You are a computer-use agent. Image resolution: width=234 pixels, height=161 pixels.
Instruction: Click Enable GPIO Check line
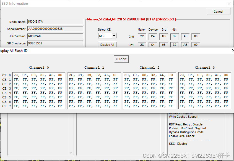182,136
